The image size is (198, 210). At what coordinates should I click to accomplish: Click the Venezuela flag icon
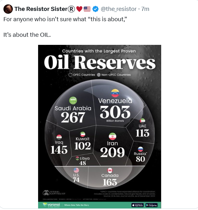115,93
